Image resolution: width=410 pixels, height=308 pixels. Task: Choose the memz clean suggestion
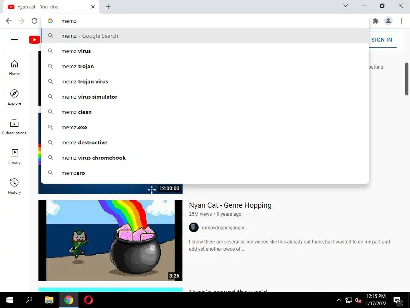point(205,112)
